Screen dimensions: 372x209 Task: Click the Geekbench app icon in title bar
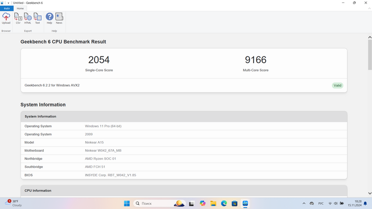pyautogui.click(x=2, y=3)
